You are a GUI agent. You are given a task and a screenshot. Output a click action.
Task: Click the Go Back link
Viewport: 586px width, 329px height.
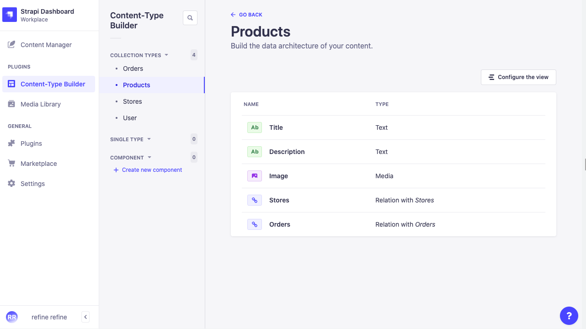coord(246,14)
